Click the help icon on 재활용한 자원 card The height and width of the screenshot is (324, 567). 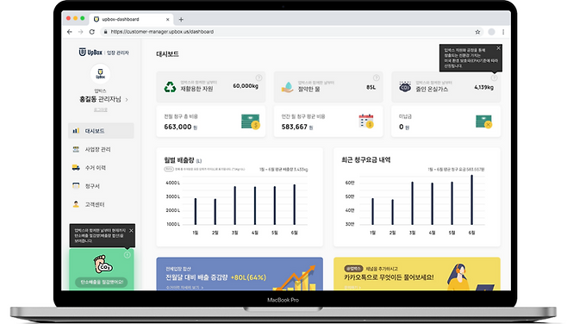pyautogui.click(x=259, y=78)
